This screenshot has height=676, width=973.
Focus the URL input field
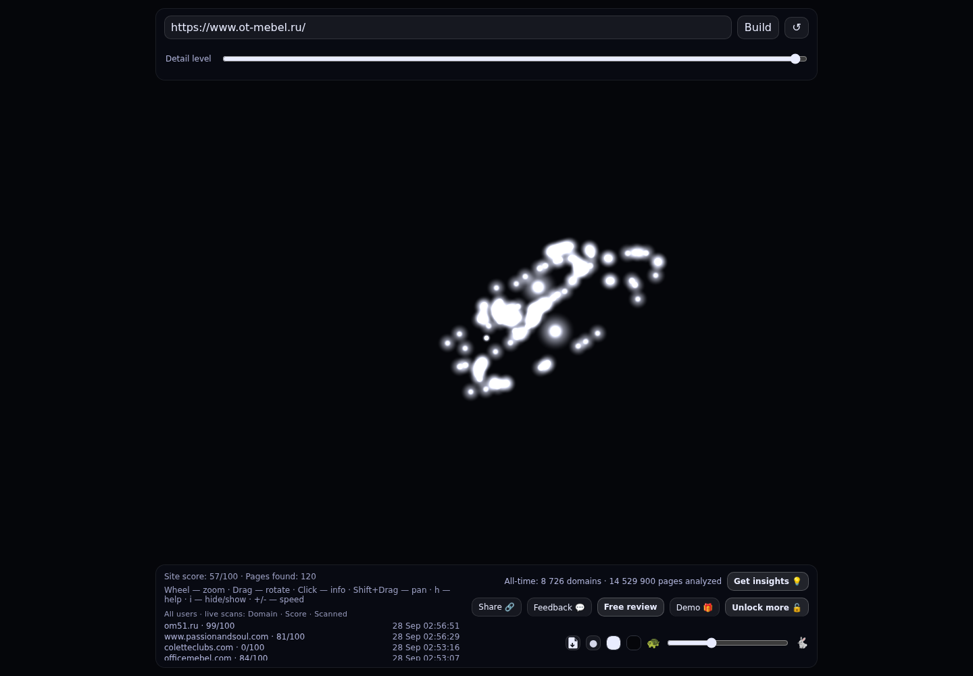coord(448,28)
